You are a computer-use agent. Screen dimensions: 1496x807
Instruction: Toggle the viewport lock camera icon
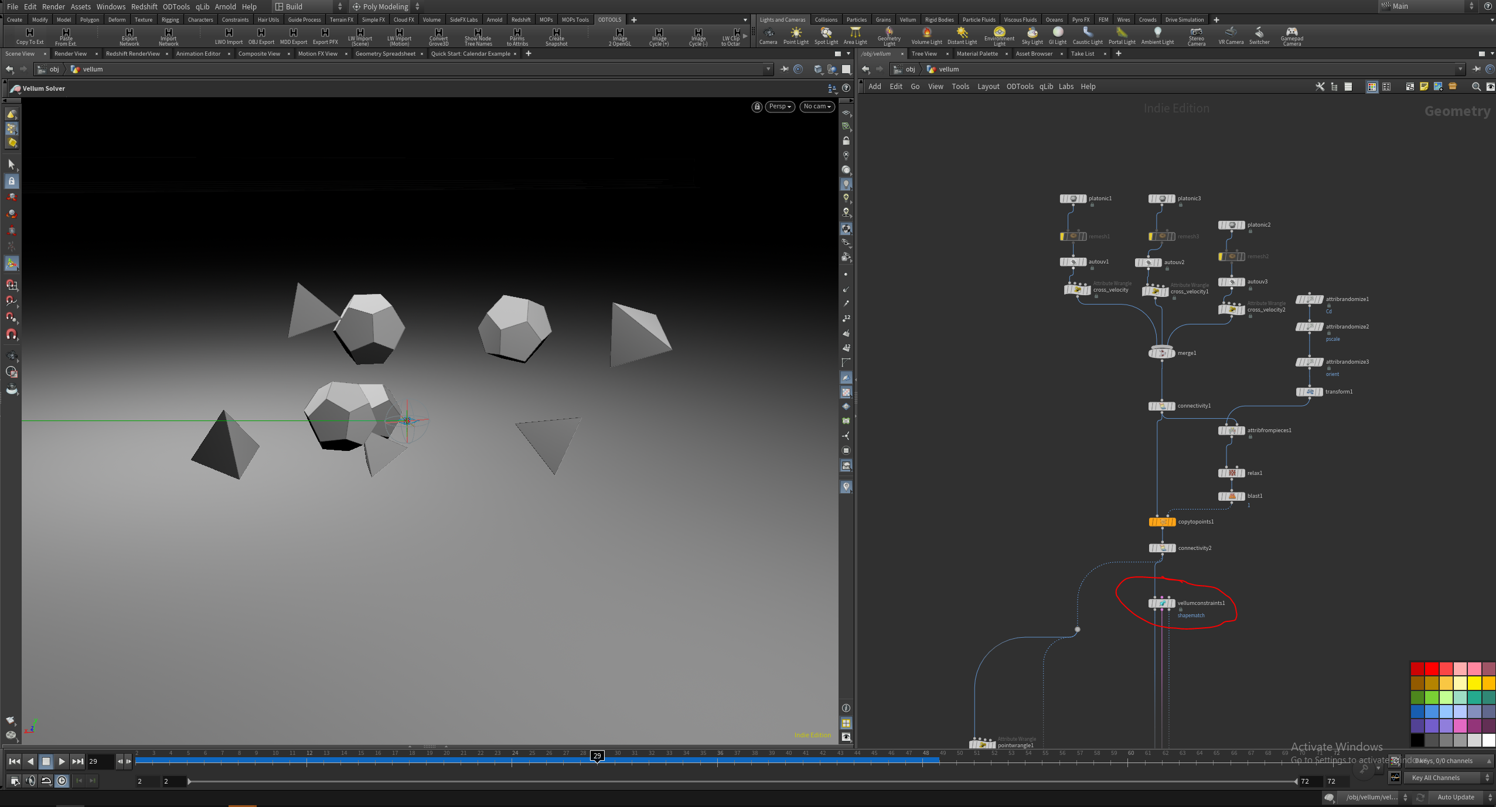click(x=757, y=107)
